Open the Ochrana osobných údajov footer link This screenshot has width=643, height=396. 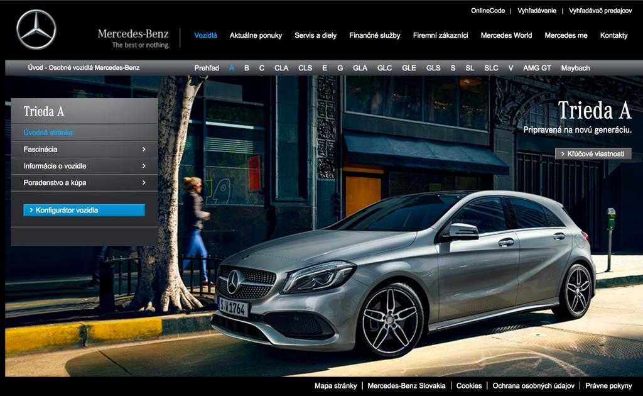[534, 386]
